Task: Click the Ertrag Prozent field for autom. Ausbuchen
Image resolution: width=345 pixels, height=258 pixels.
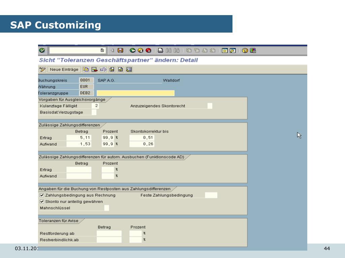Action: [x=108, y=170]
